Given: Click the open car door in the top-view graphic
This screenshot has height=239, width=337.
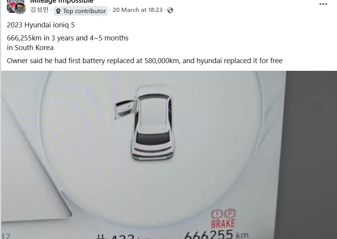Looking at the screenshot, I should tap(125, 109).
